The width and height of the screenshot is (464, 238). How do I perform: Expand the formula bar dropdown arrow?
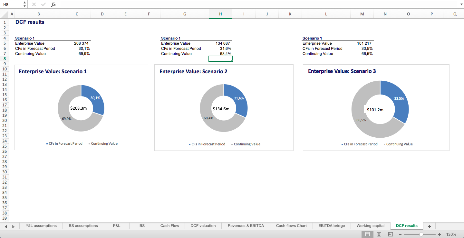[461, 5]
